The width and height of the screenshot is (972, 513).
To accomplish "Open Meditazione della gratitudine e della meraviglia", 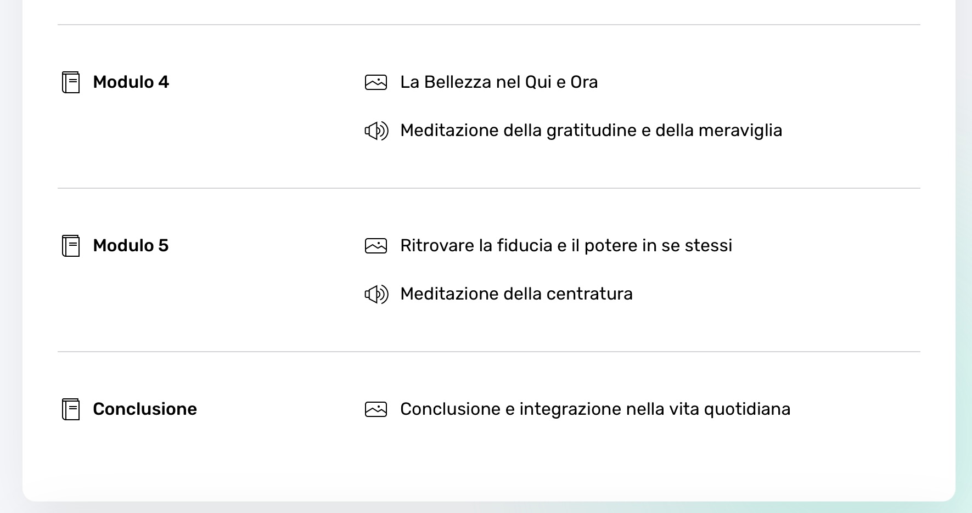I will [591, 131].
